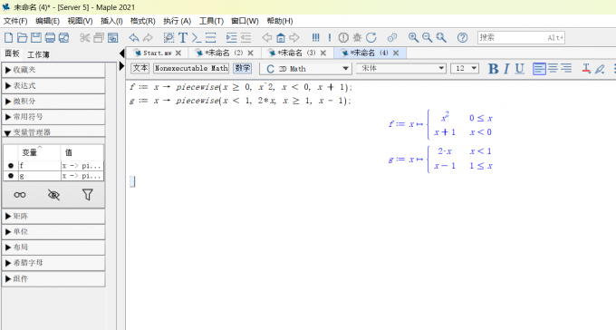Close the 未命名 (2) tab
The height and width of the screenshot is (330, 616).
(251, 53)
